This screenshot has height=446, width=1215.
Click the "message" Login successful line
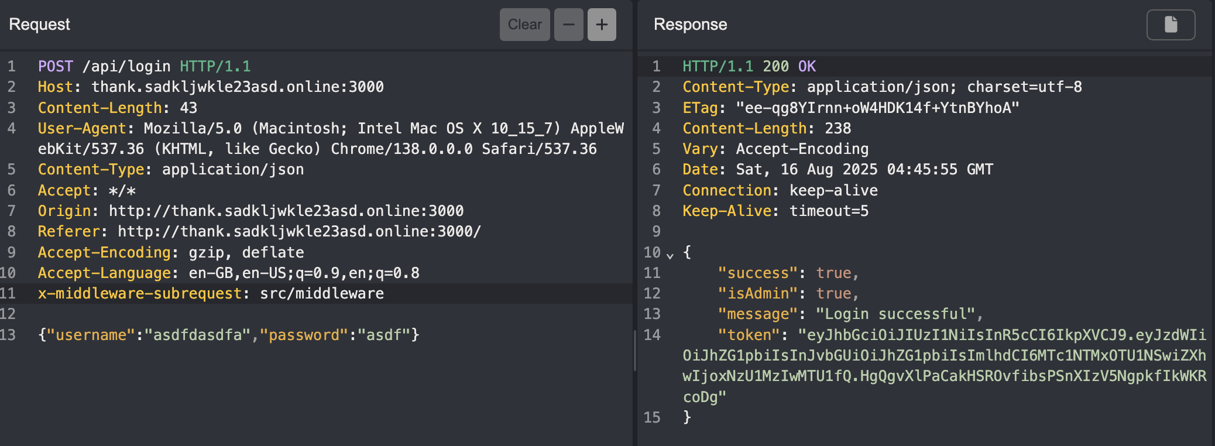point(851,314)
